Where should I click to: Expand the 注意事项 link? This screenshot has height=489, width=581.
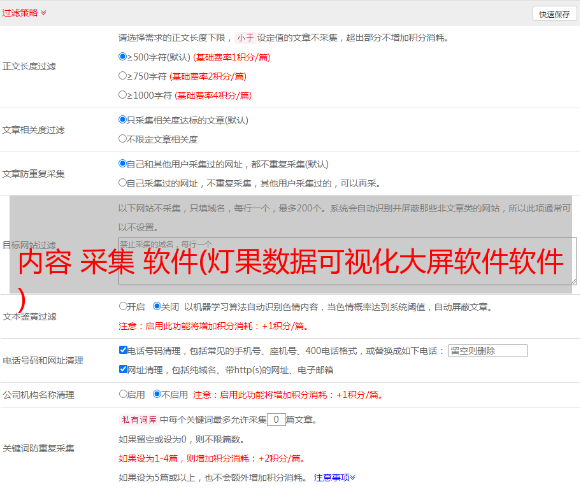(334, 478)
